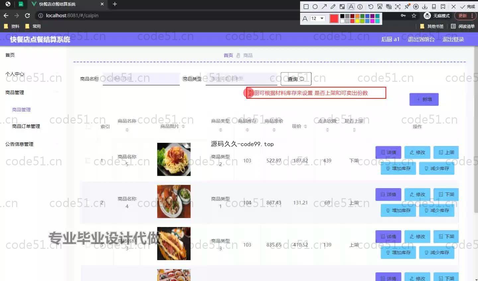
Task: Sort table by 现价 column arrows
Action: click(x=305, y=126)
